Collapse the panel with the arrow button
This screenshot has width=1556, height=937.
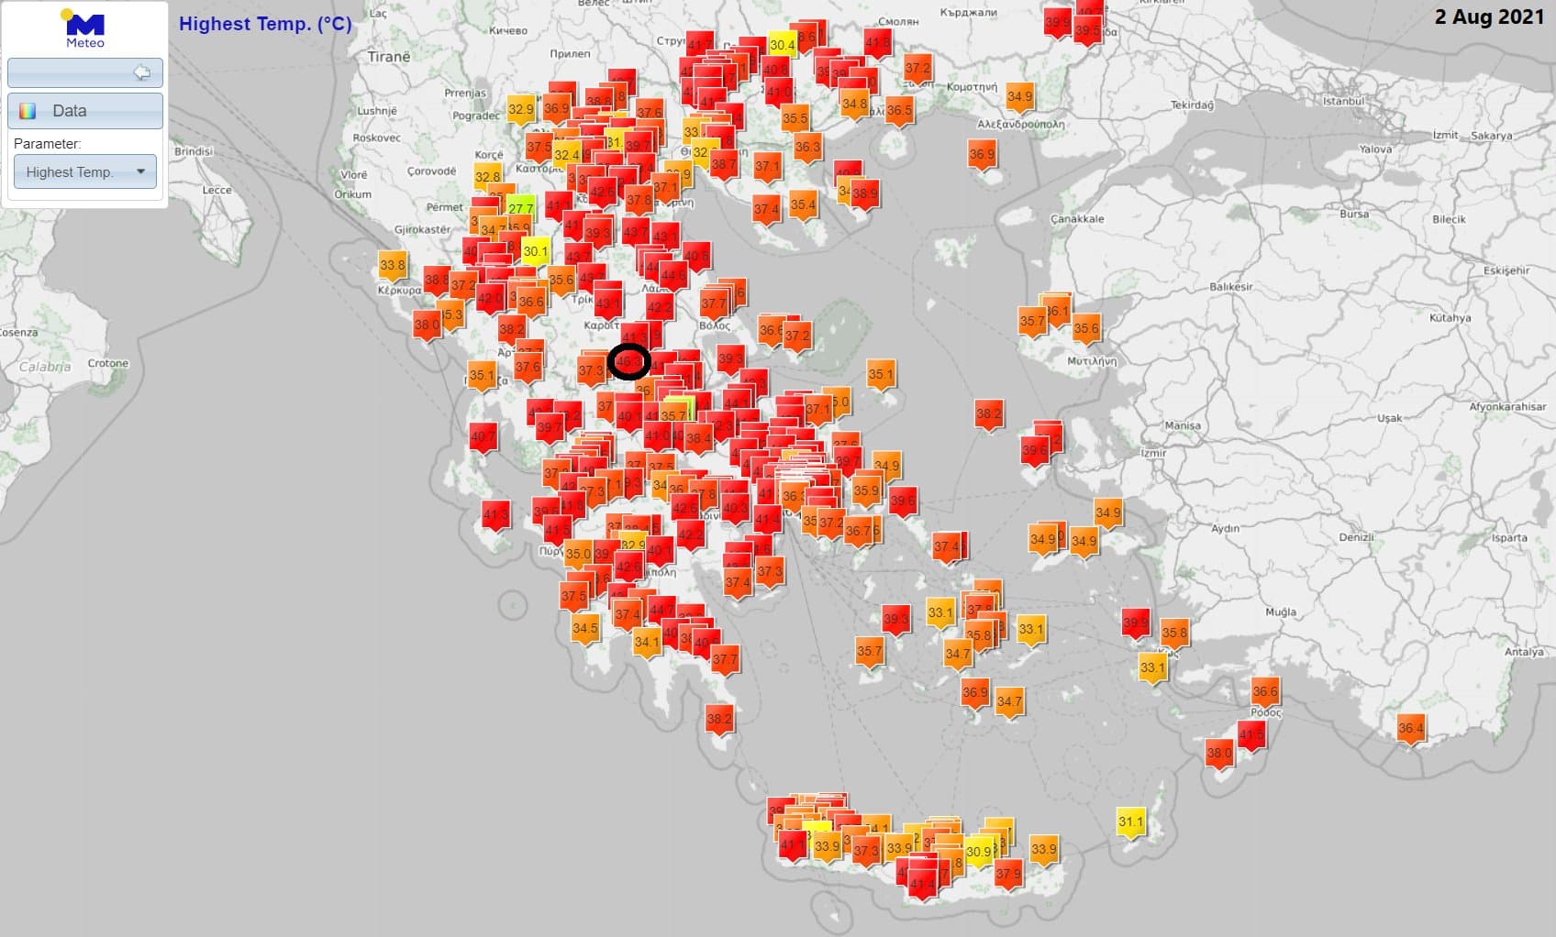pos(141,72)
